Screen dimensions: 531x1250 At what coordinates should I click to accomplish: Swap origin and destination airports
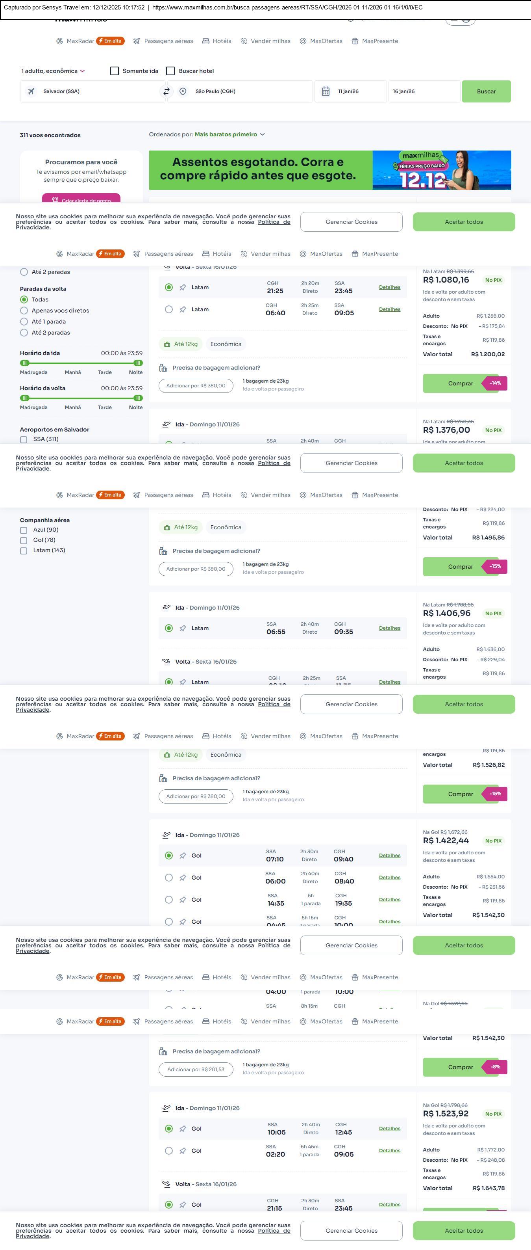coord(166,91)
